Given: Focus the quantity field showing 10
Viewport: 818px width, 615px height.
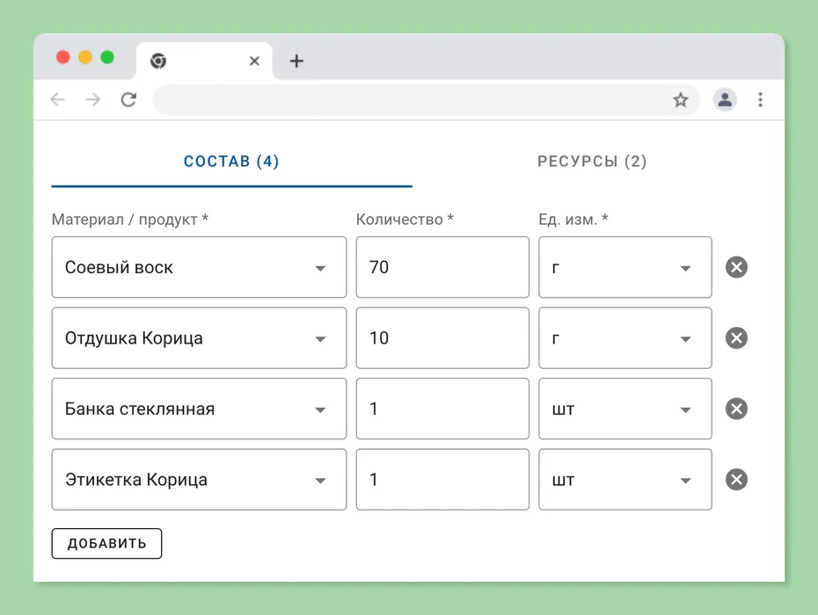Looking at the screenshot, I should (x=442, y=337).
